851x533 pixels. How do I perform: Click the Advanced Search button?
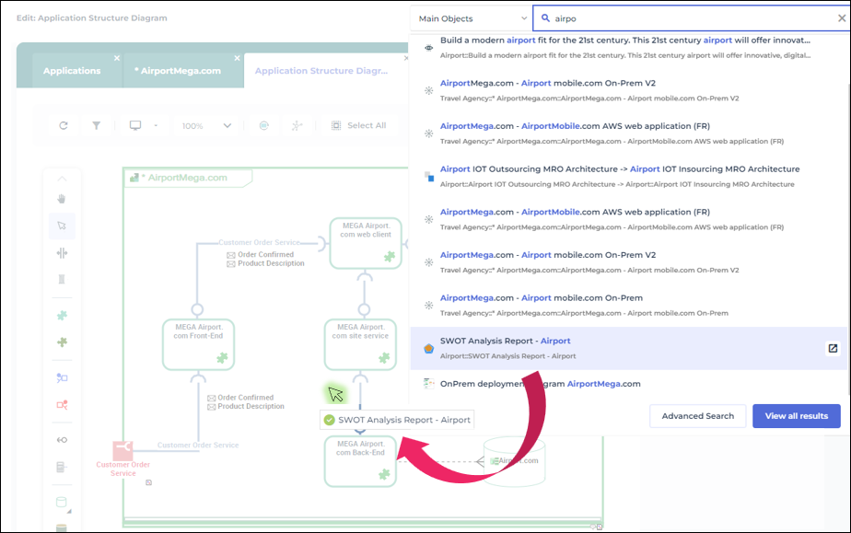click(697, 416)
